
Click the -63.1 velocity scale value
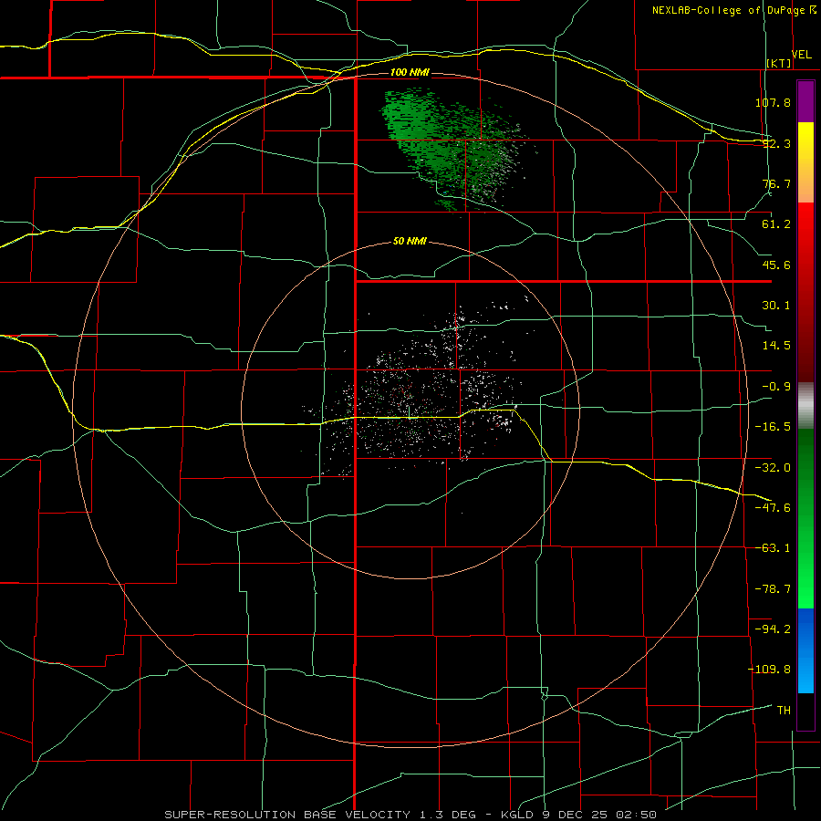pos(773,548)
